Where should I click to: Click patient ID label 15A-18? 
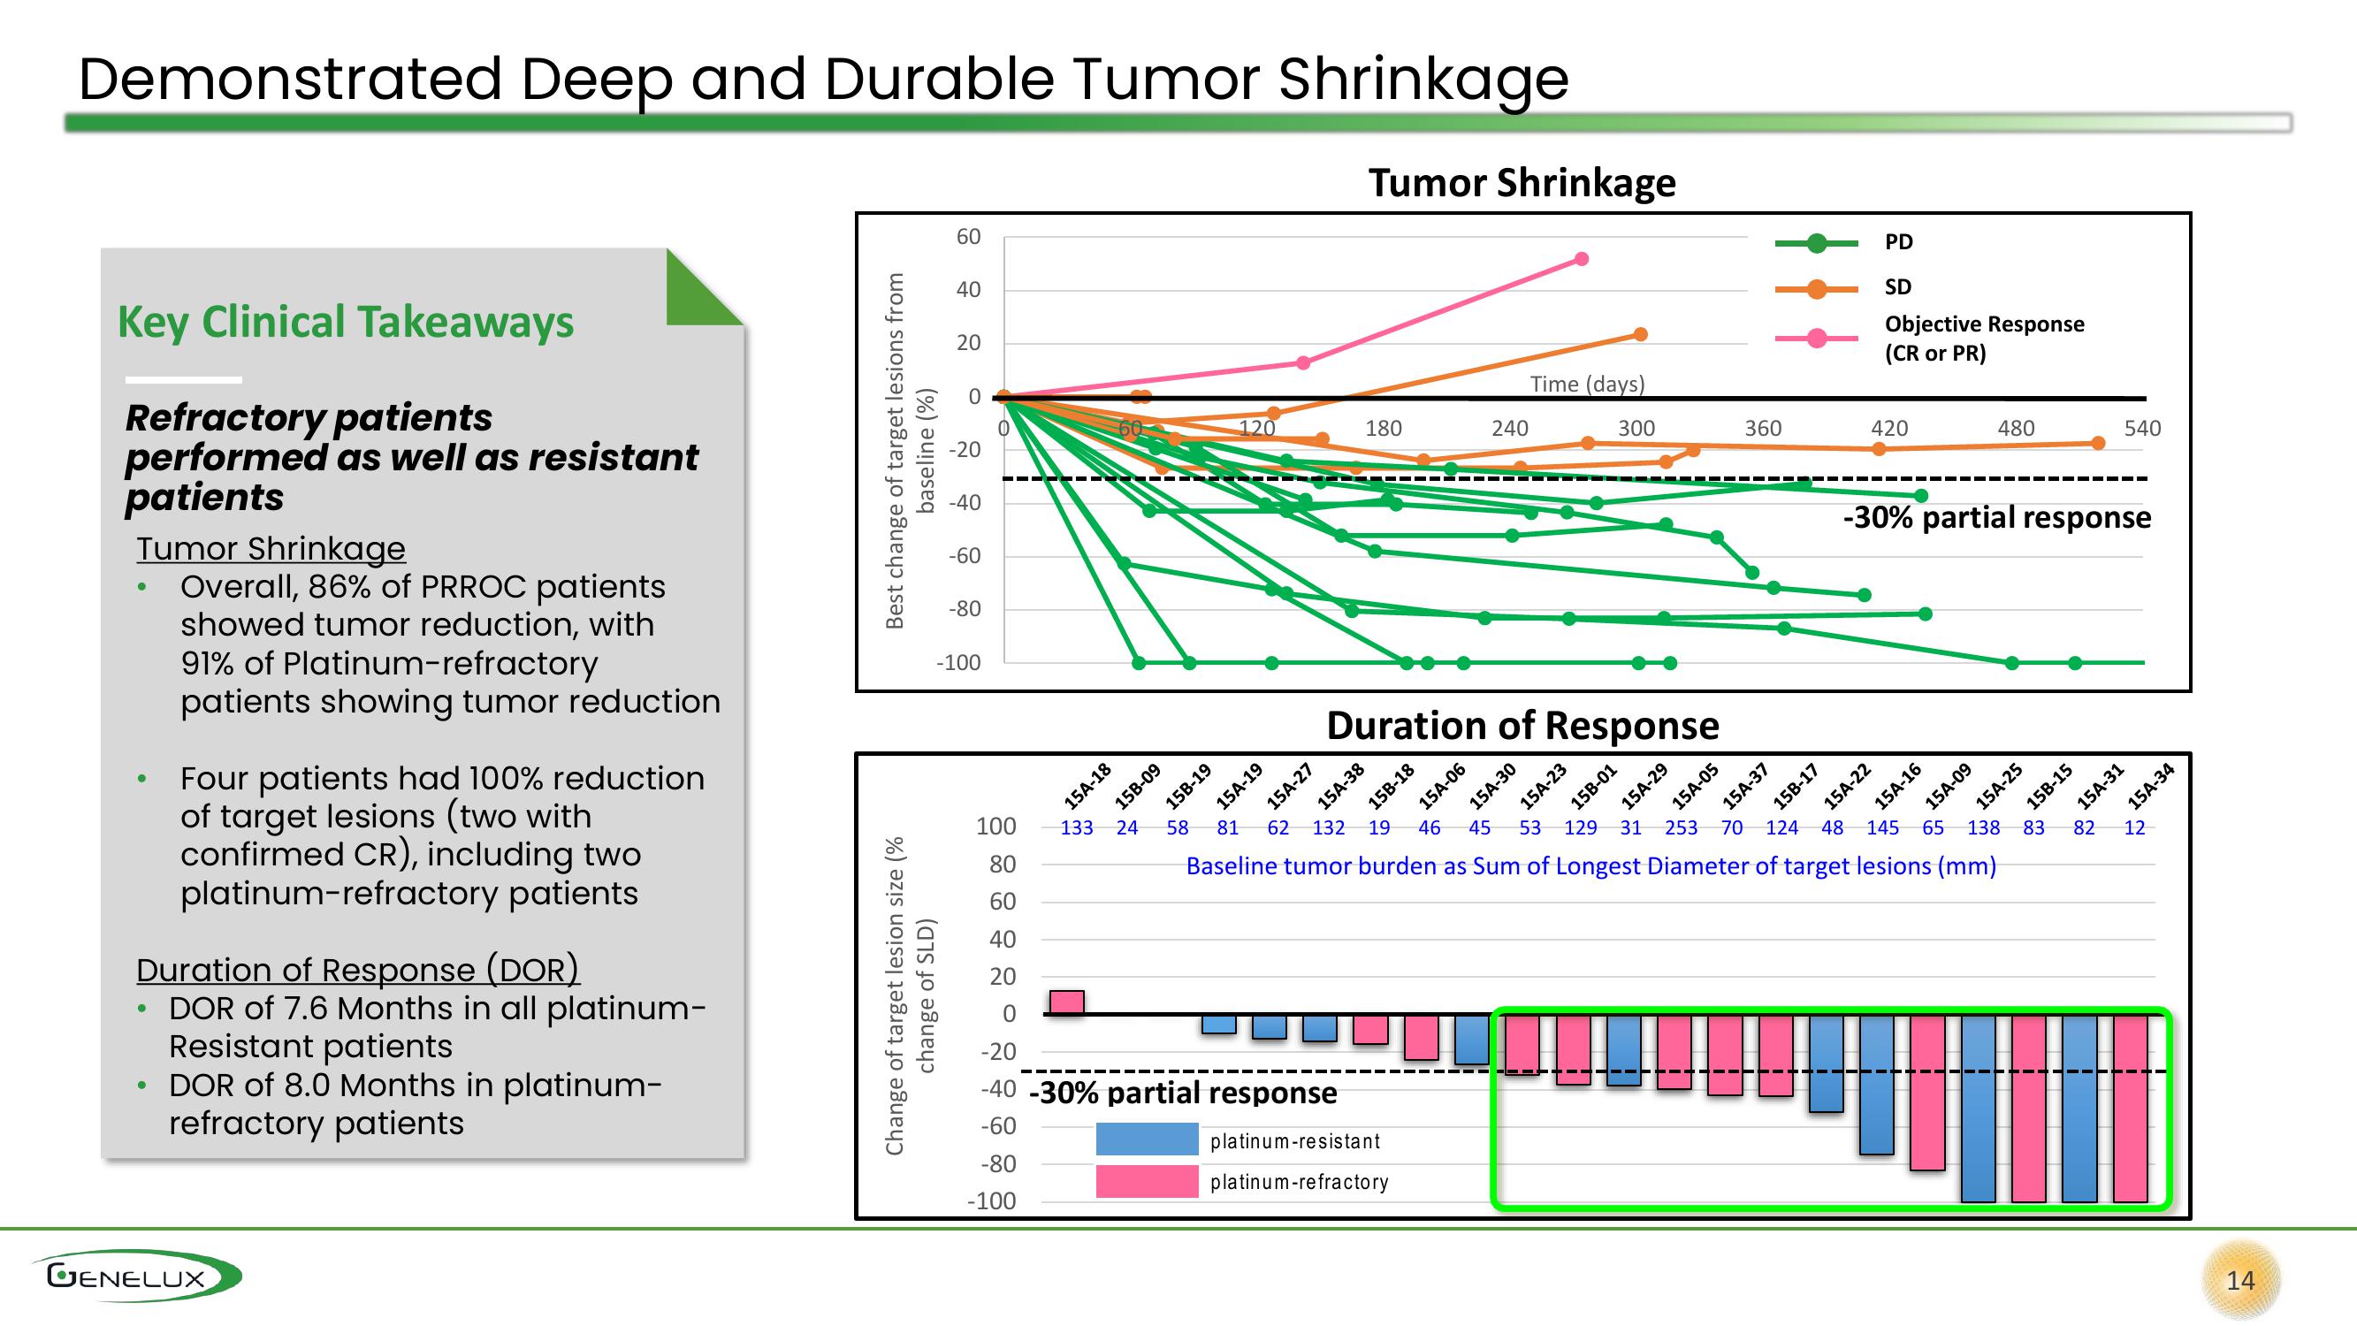(x=1087, y=786)
